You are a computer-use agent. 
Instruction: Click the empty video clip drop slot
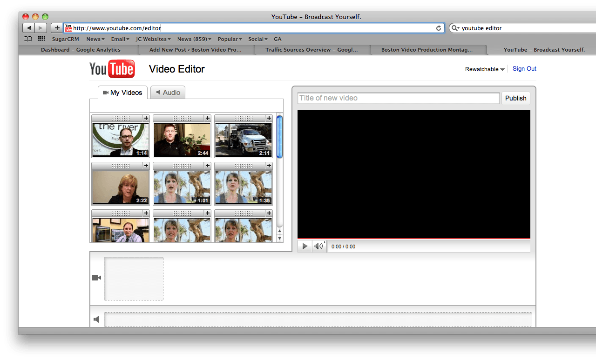click(x=134, y=279)
